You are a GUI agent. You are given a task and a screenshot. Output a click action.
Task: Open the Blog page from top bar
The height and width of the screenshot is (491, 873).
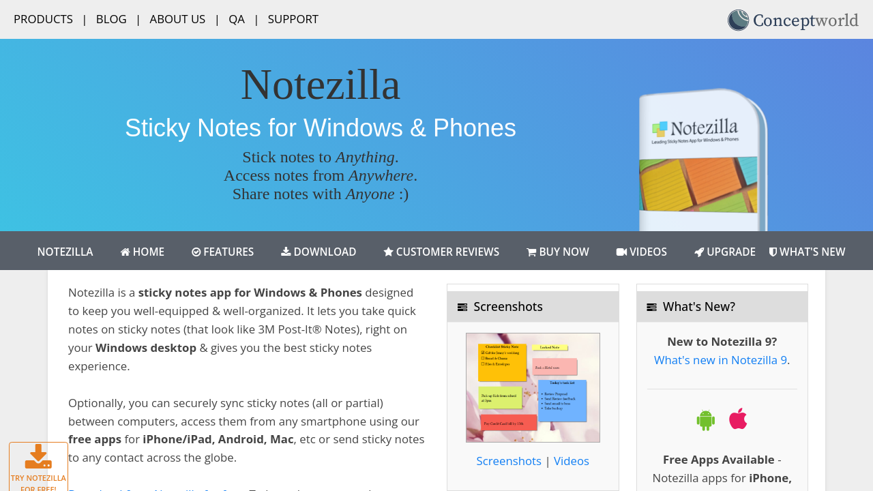[111, 19]
